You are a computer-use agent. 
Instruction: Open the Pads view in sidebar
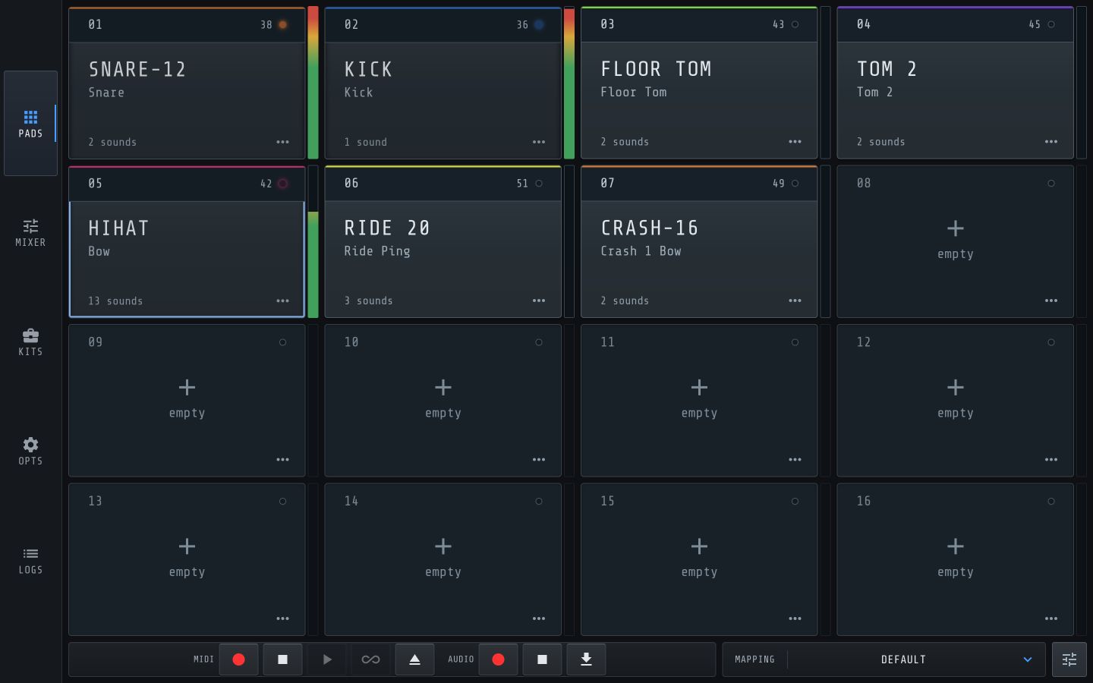pyautogui.click(x=30, y=124)
